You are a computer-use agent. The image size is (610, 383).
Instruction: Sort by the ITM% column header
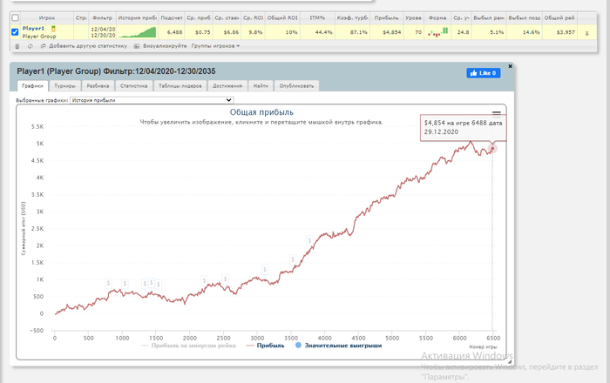[x=317, y=18]
